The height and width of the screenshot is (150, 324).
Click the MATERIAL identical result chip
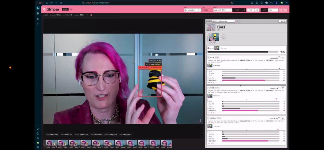pos(81,135)
